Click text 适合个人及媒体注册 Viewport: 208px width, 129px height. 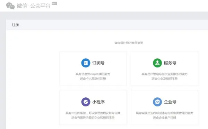click(93, 79)
